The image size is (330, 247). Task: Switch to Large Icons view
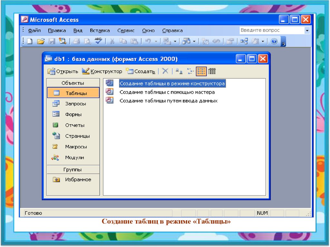[x=179, y=71]
